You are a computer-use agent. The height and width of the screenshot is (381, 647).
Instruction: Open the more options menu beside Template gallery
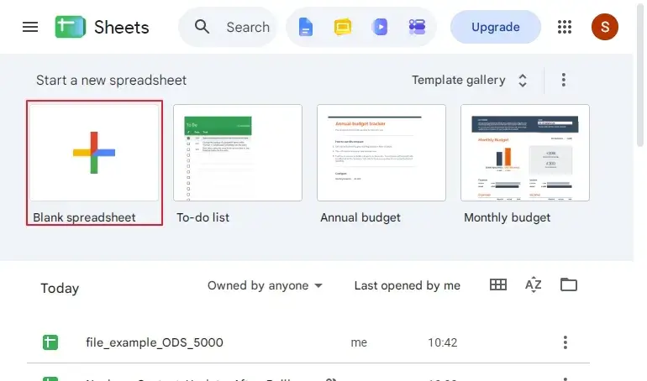tap(563, 80)
